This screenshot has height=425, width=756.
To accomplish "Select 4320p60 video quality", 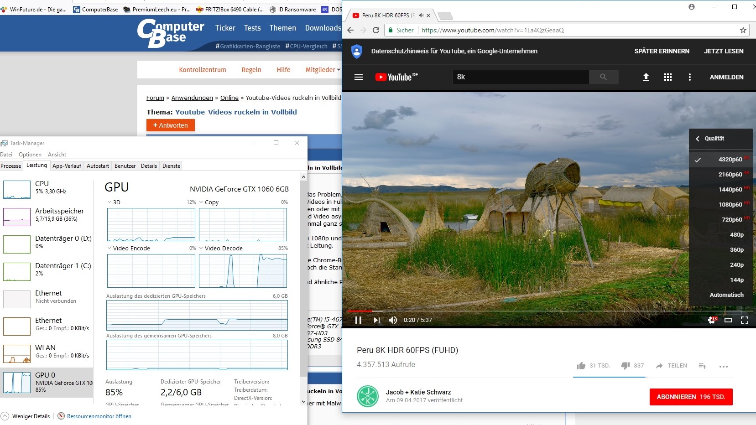I will coord(721,160).
